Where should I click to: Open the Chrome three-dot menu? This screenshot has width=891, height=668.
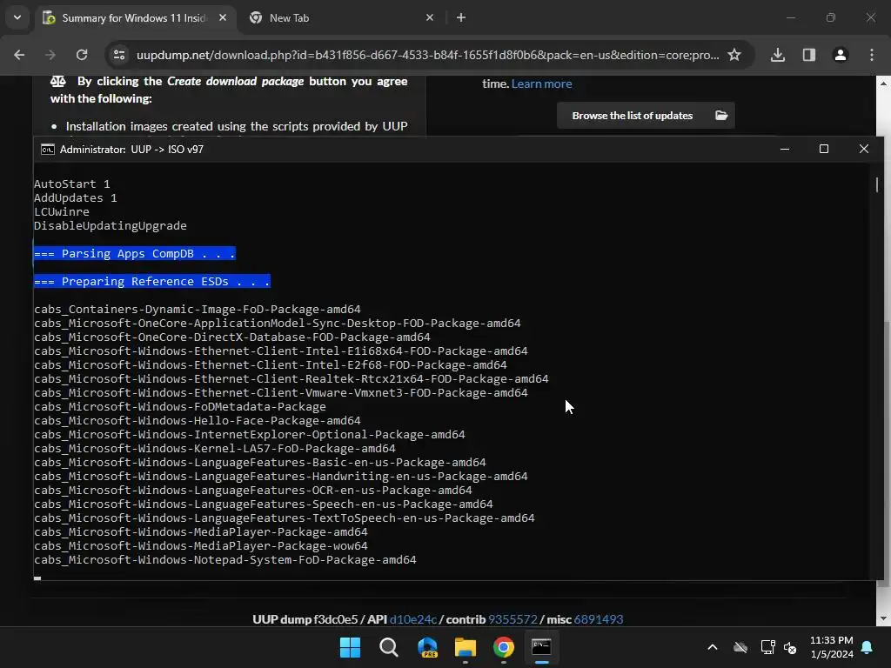coord(872,55)
